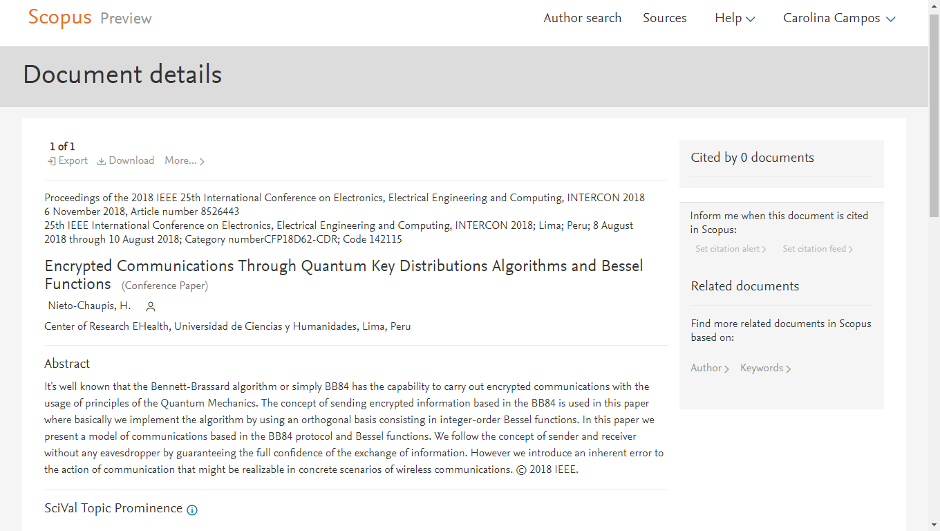
Task: Find related documents by Author
Action: pyautogui.click(x=710, y=369)
